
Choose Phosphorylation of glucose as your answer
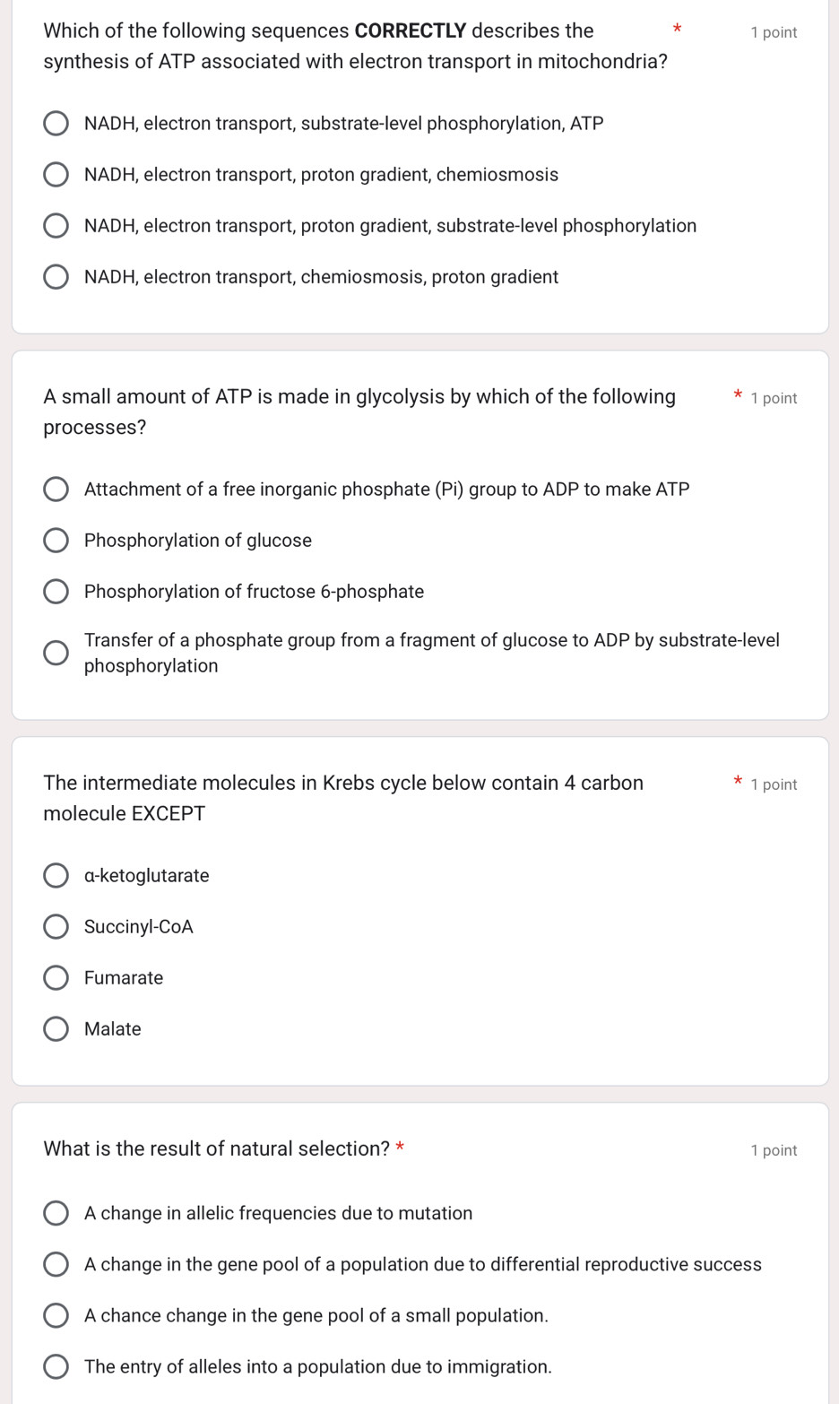[x=56, y=540]
